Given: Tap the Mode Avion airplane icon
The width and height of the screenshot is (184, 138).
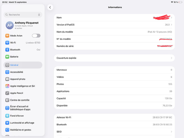Looking at the screenshot, I should 7,36.
